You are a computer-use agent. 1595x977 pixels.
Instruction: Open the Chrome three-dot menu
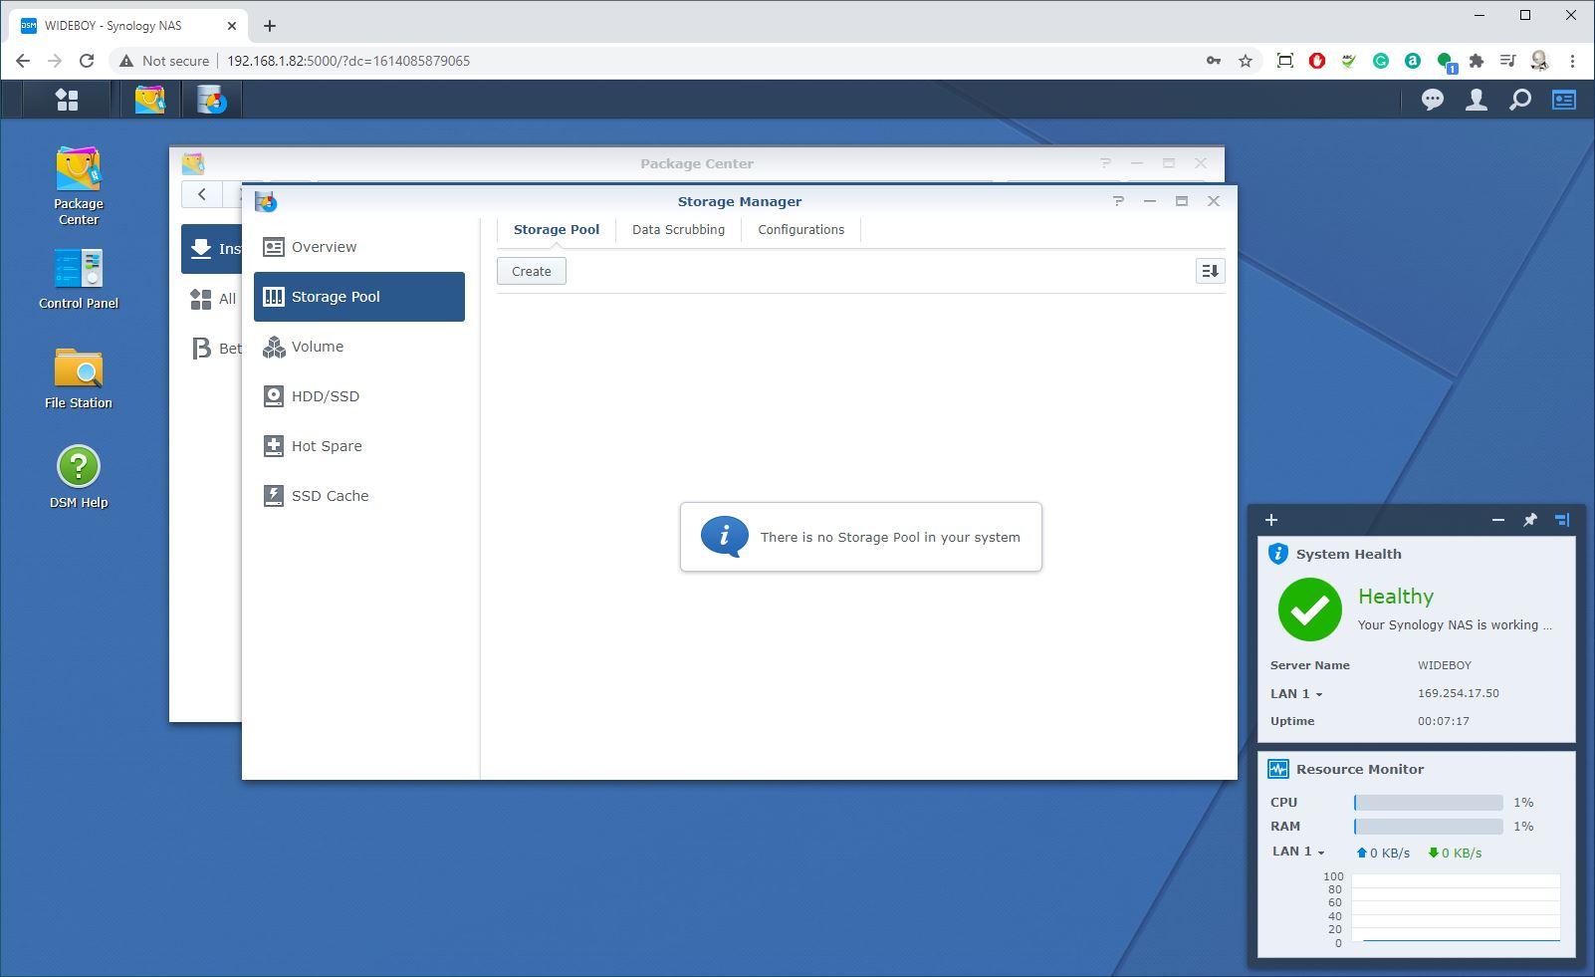click(x=1572, y=61)
